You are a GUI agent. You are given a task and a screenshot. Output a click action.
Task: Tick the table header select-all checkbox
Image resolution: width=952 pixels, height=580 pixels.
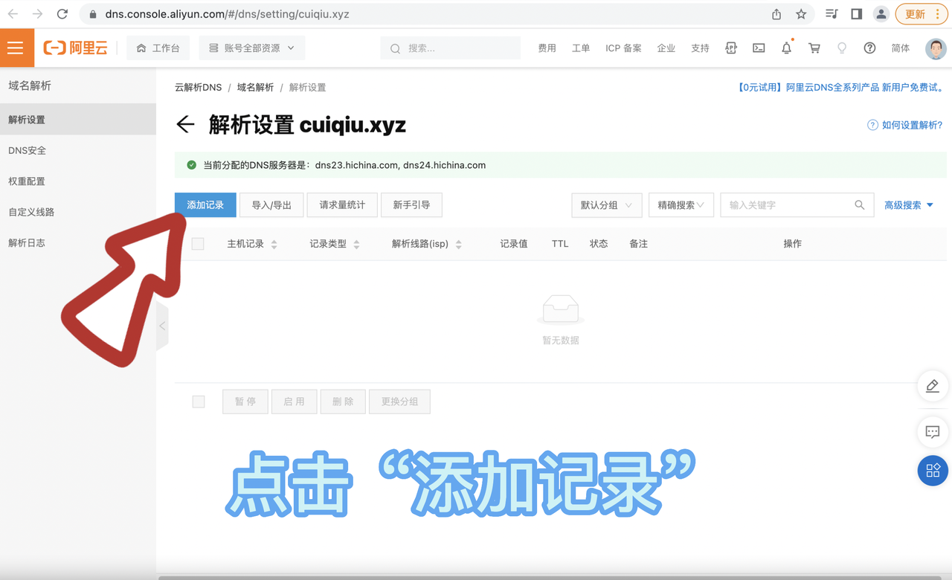pos(198,244)
